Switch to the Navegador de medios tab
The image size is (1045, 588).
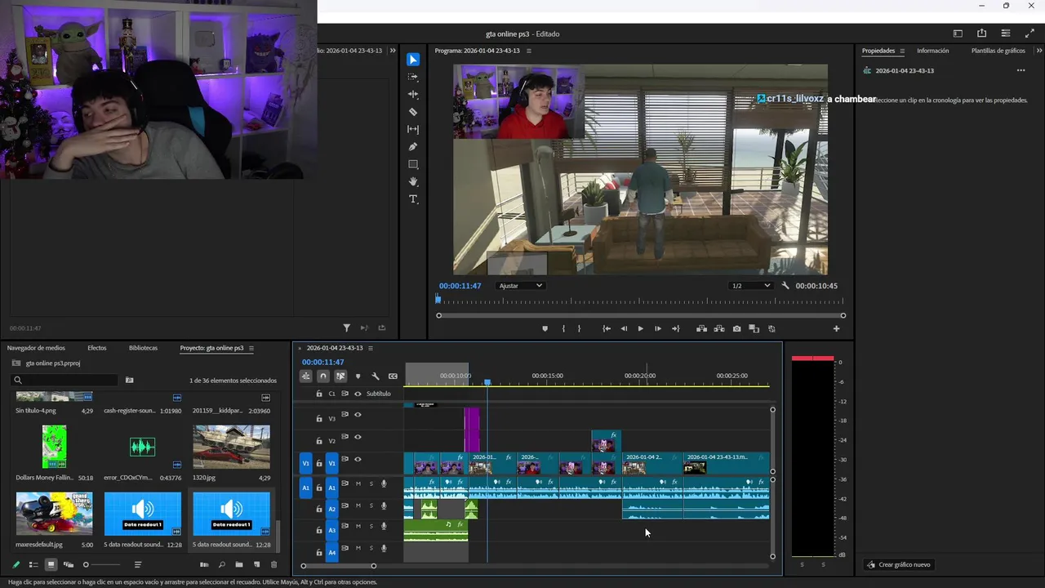(36, 348)
